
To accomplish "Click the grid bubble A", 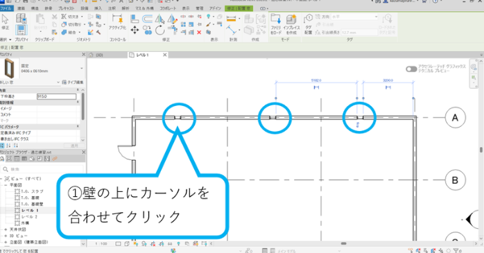I will click(455, 118).
